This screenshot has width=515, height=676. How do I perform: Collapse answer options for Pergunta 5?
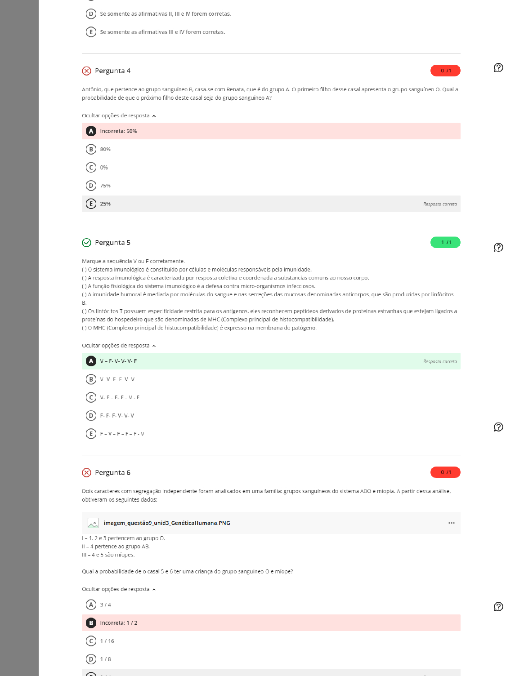119,345
